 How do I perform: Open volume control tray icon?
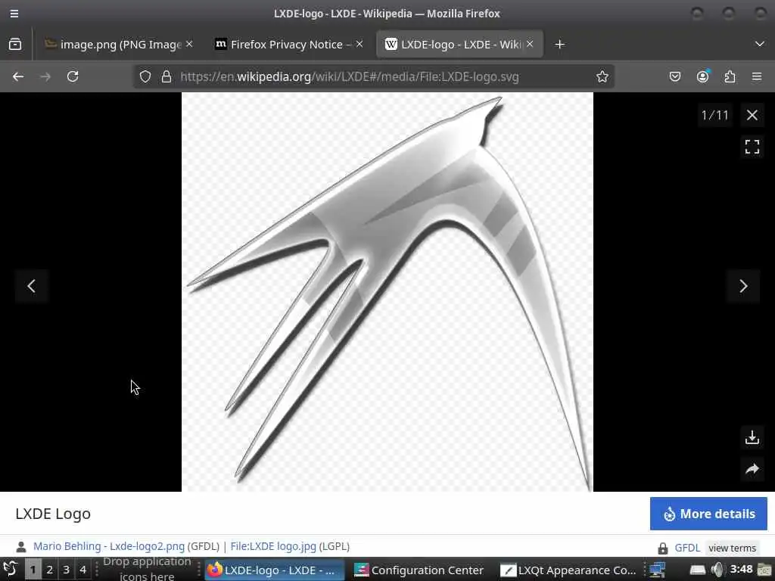(717, 570)
